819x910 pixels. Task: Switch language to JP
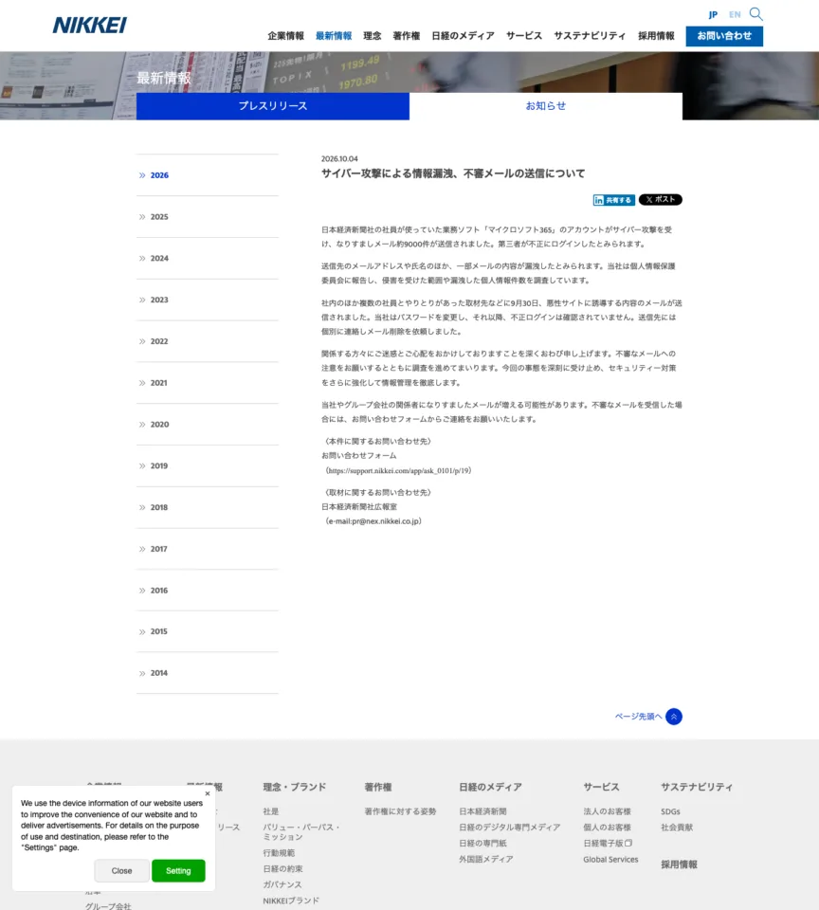pos(713,14)
